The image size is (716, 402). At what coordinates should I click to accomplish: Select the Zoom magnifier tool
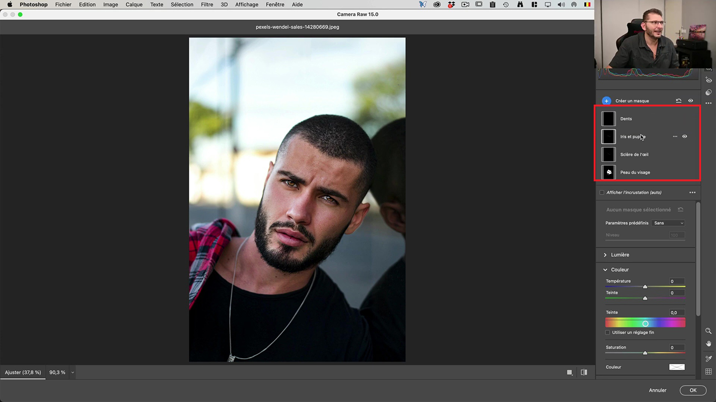[x=708, y=331]
